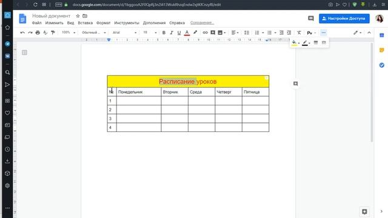388x218 pixels.
Task: Toggle underline formatting
Action: point(179,33)
